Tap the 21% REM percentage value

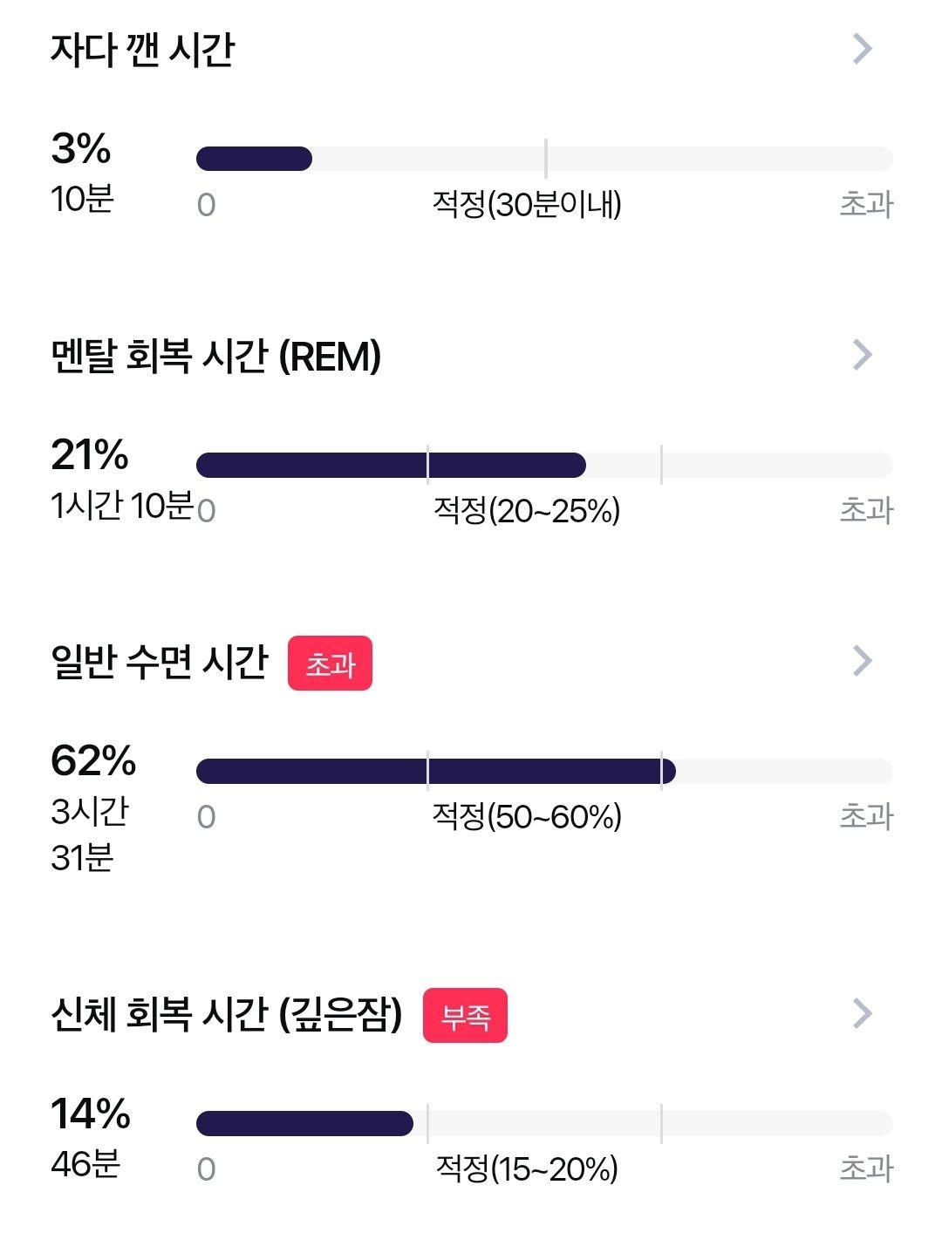click(90, 454)
